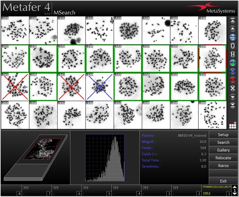
Task: Click the Search button
Action: coord(223,142)
